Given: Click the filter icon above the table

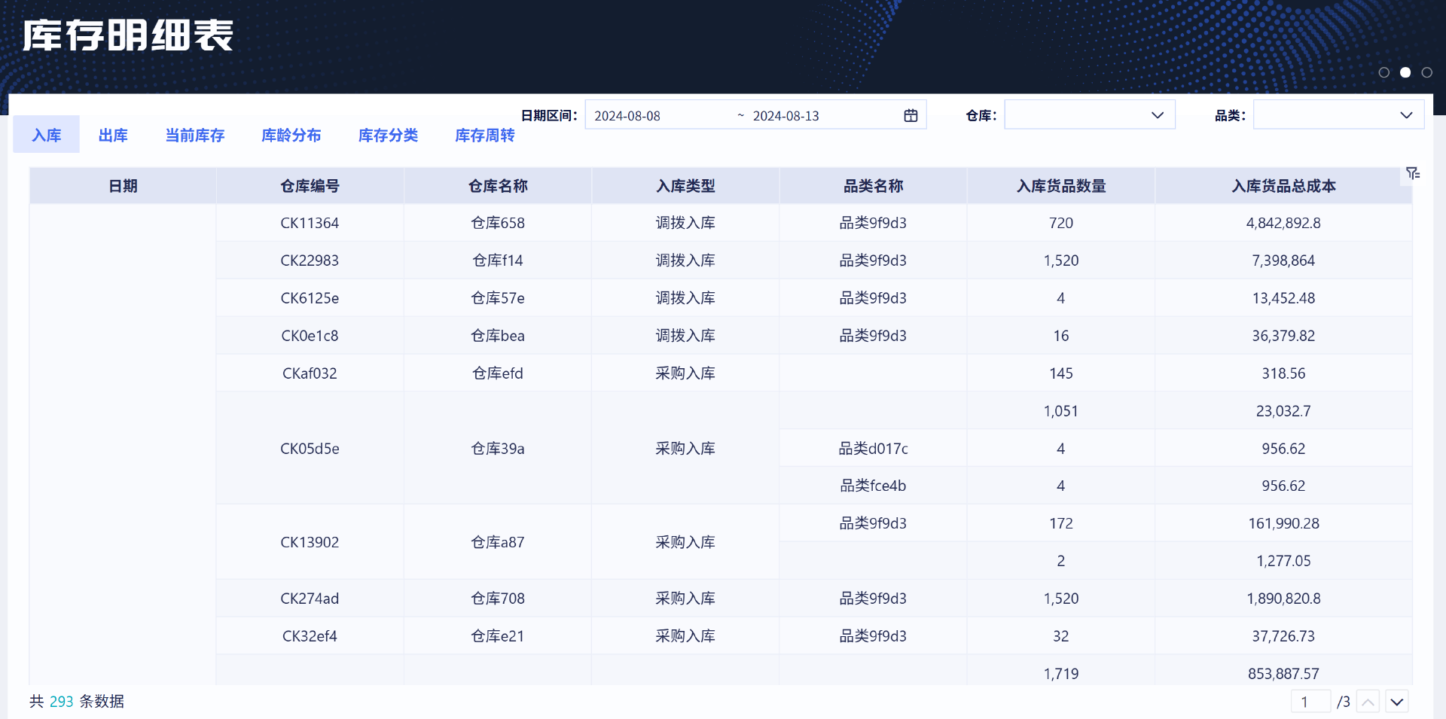Looking at the screenshot, I should coord(1412,173).
